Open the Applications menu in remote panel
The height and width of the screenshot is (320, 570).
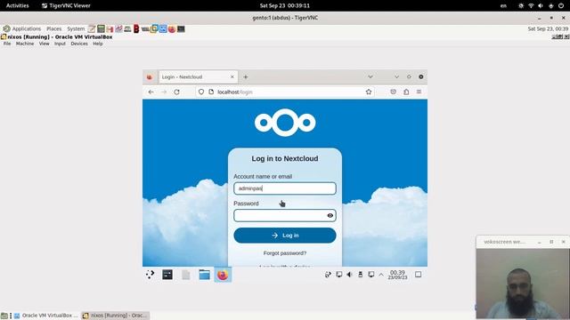pos(21,28)
